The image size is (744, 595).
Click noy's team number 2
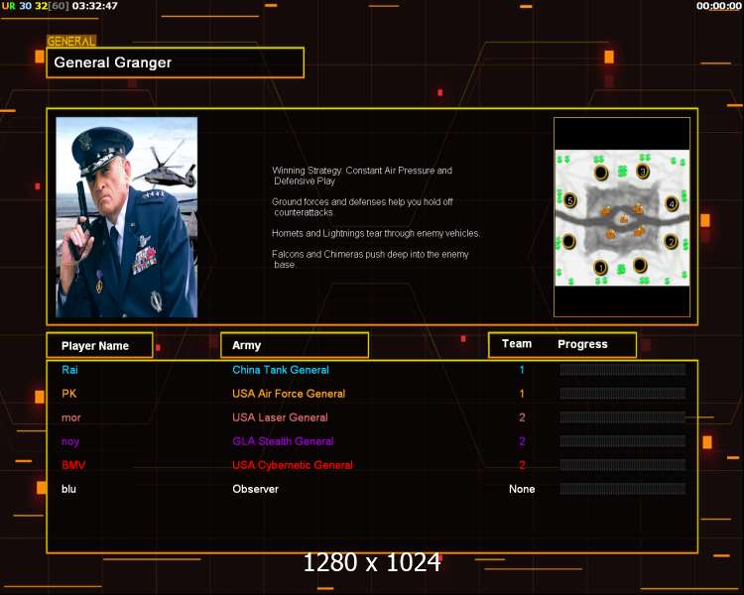point(522,440)
